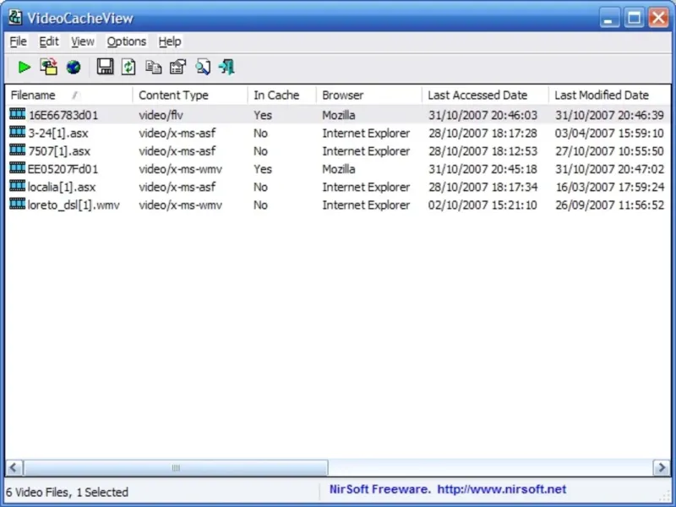Click the NirSoft Freeware status bar text
Screen dimensions: 676x507
379,489
